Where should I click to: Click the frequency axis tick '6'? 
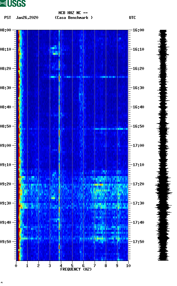[x=83, y=266]
